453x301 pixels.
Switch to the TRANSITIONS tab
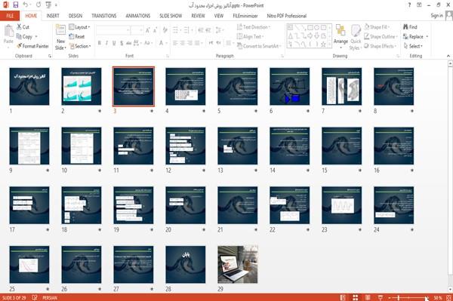point(104,16)
